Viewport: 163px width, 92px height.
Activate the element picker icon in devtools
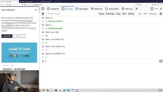pyautogui.click(x=43, y=9)
